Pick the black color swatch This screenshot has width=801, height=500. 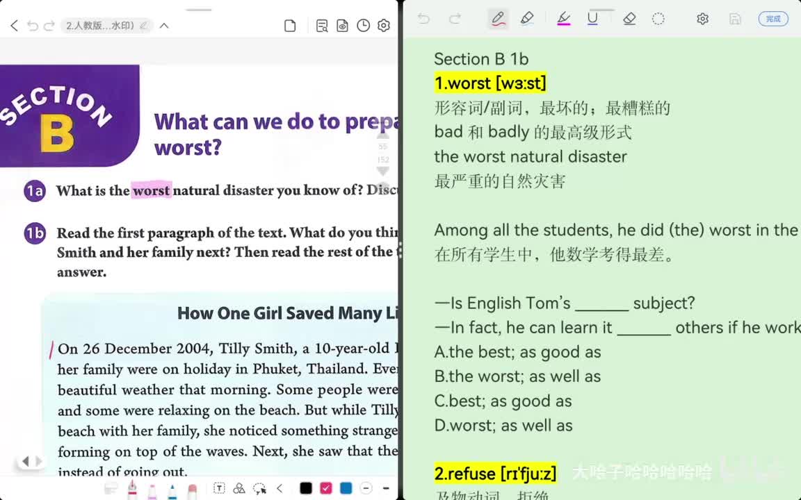pyautogui.click(x=306, y=488)
